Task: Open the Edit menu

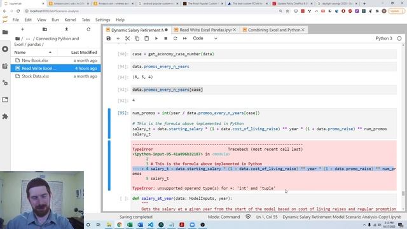Action: (x=28, y=20)
